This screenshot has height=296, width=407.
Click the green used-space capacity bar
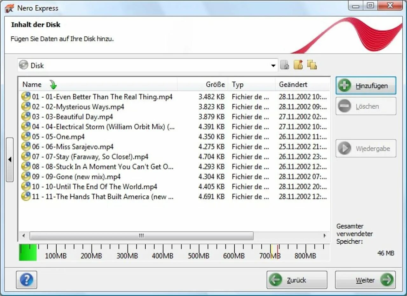click(28, 252)
